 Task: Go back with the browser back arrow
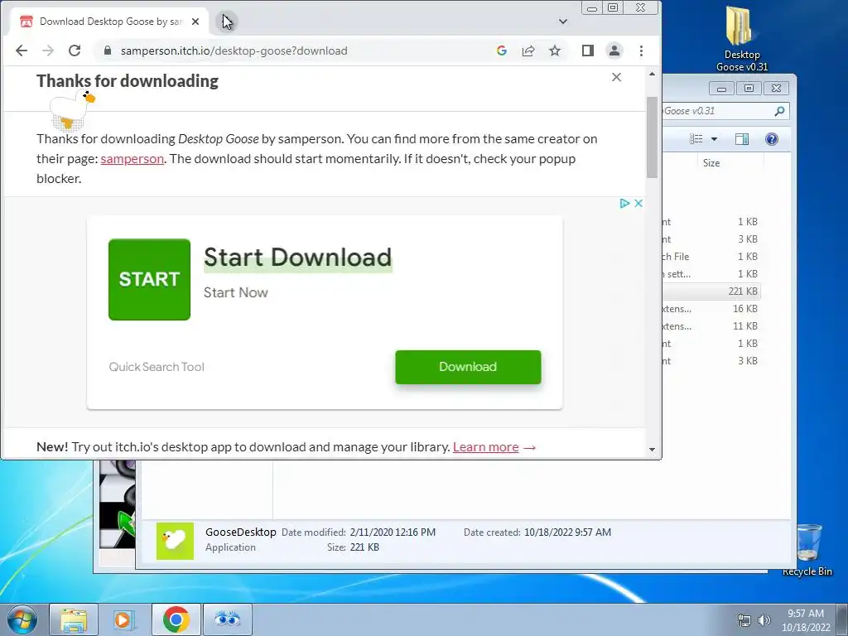pos(22,51)
